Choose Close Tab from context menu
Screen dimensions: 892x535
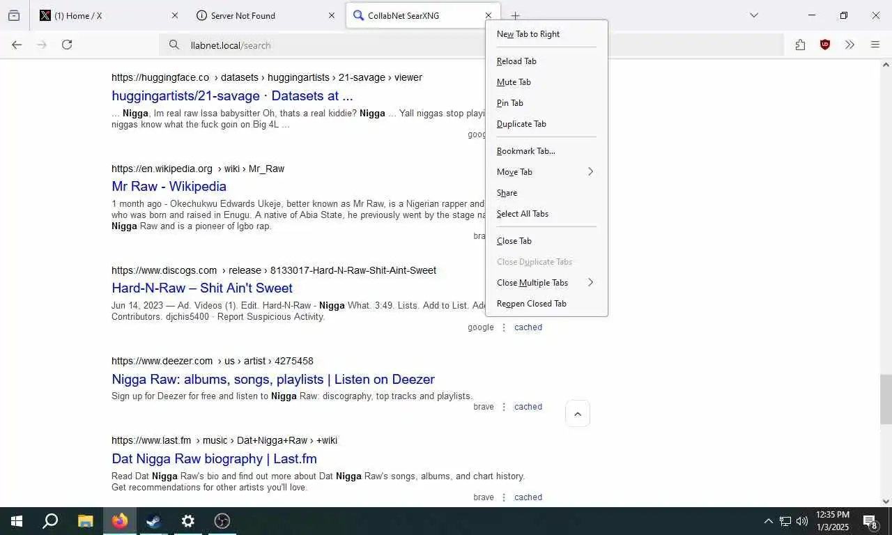pyautogui.click(x=546, y=241)
